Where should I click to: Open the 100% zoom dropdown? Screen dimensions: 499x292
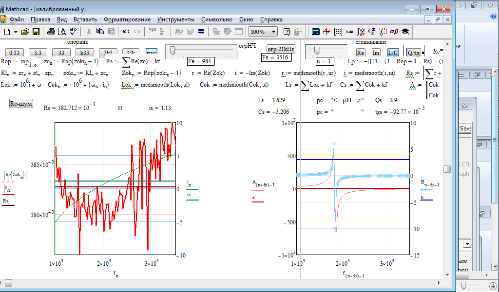click(x=273, y=32)
